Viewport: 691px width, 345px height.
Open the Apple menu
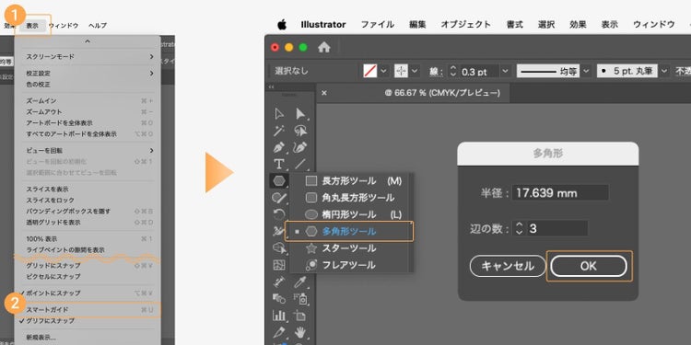[x=282, y=25]
